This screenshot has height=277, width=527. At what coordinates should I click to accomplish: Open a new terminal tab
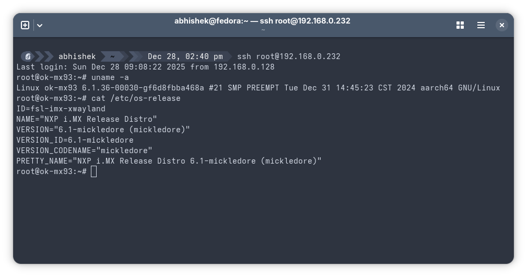(x=25, y=25)
